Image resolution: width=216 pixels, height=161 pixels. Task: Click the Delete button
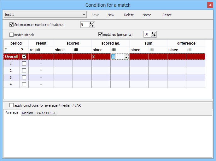pos(129,15)
